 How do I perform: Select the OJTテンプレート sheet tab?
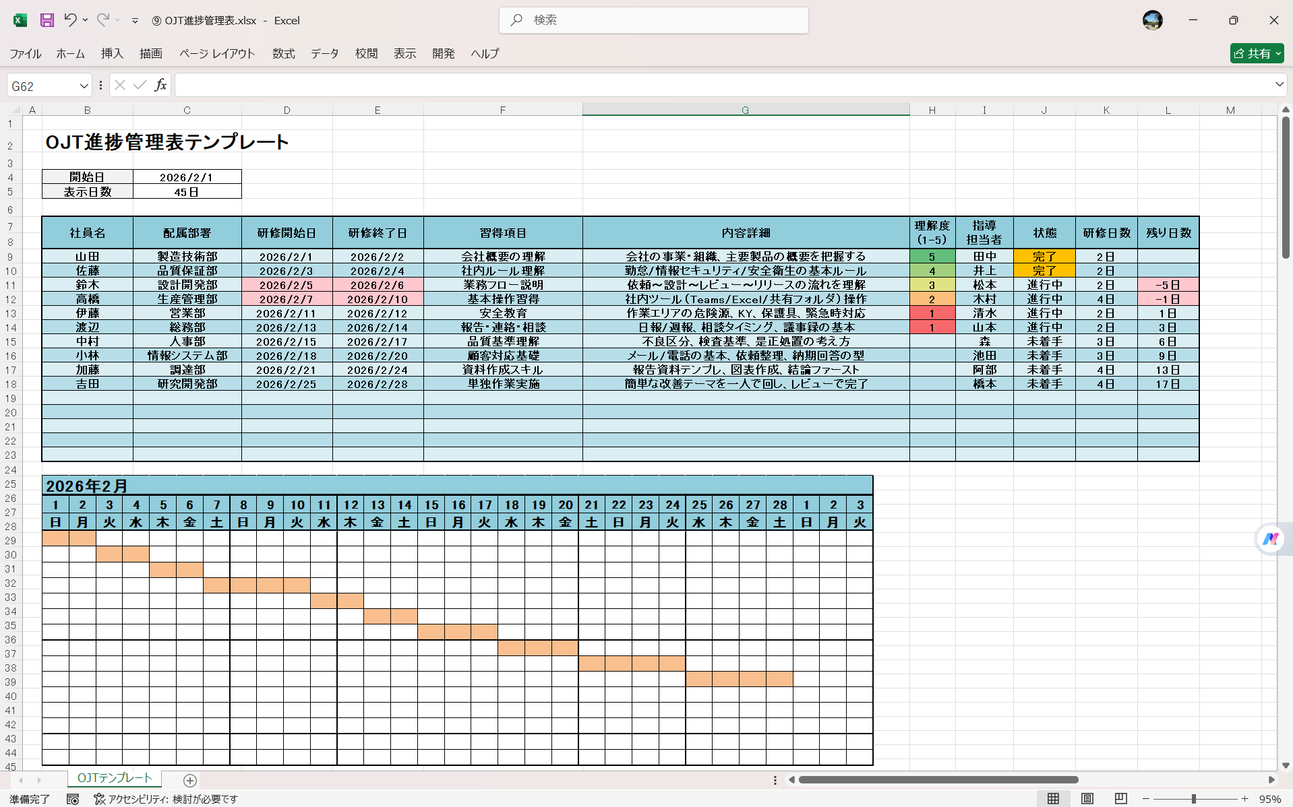(113, 778)
